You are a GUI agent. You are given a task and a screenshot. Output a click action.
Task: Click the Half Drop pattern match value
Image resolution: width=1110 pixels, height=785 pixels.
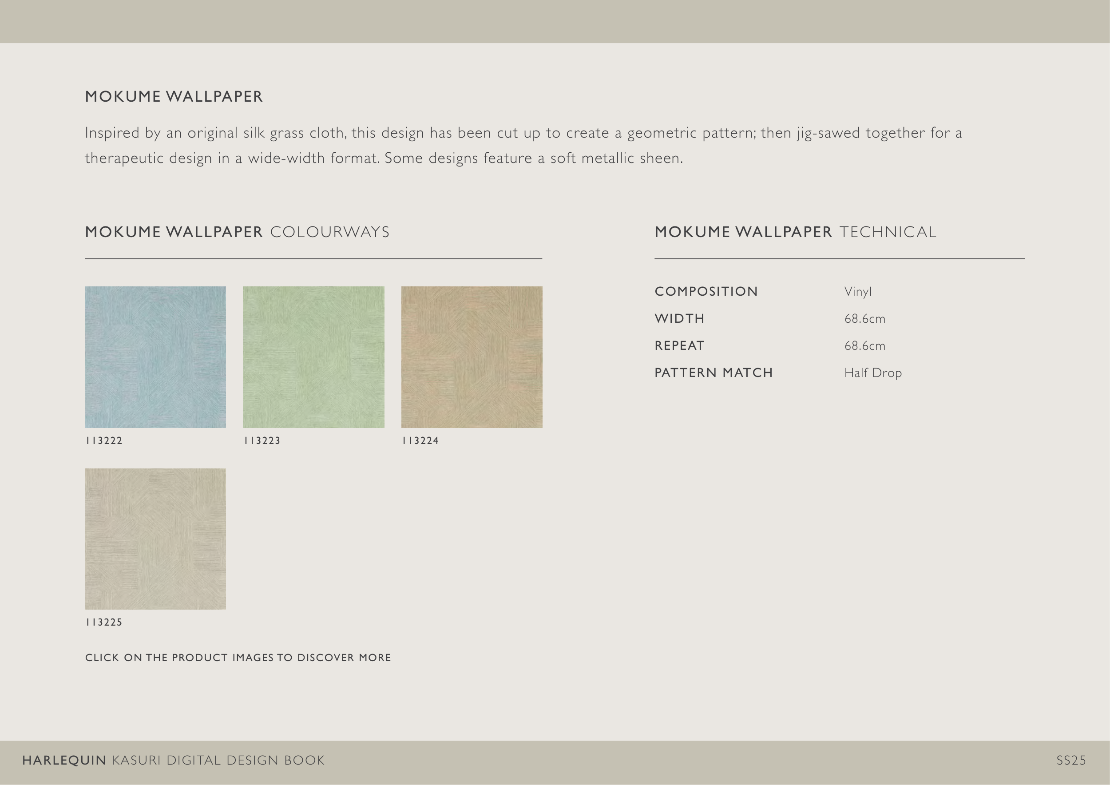[x=872, y=373]
